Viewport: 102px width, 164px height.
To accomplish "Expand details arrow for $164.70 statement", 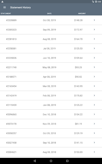I will pos(94,39).
